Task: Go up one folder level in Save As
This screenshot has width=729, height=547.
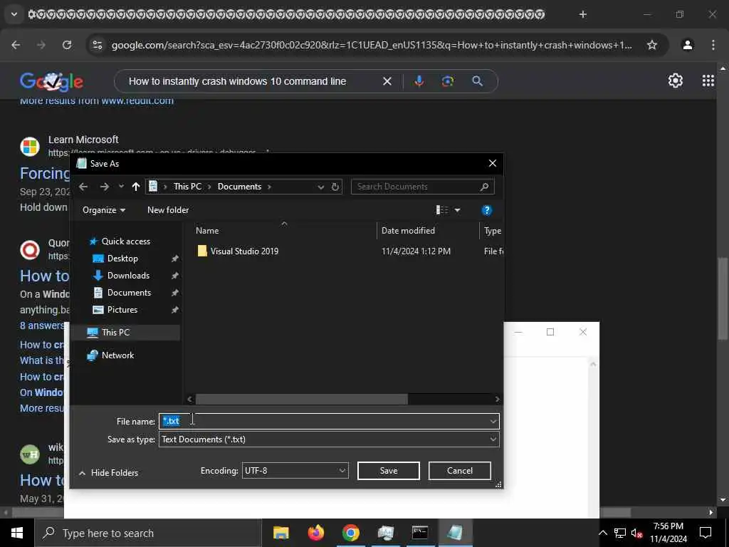Action: click(136, 187)
